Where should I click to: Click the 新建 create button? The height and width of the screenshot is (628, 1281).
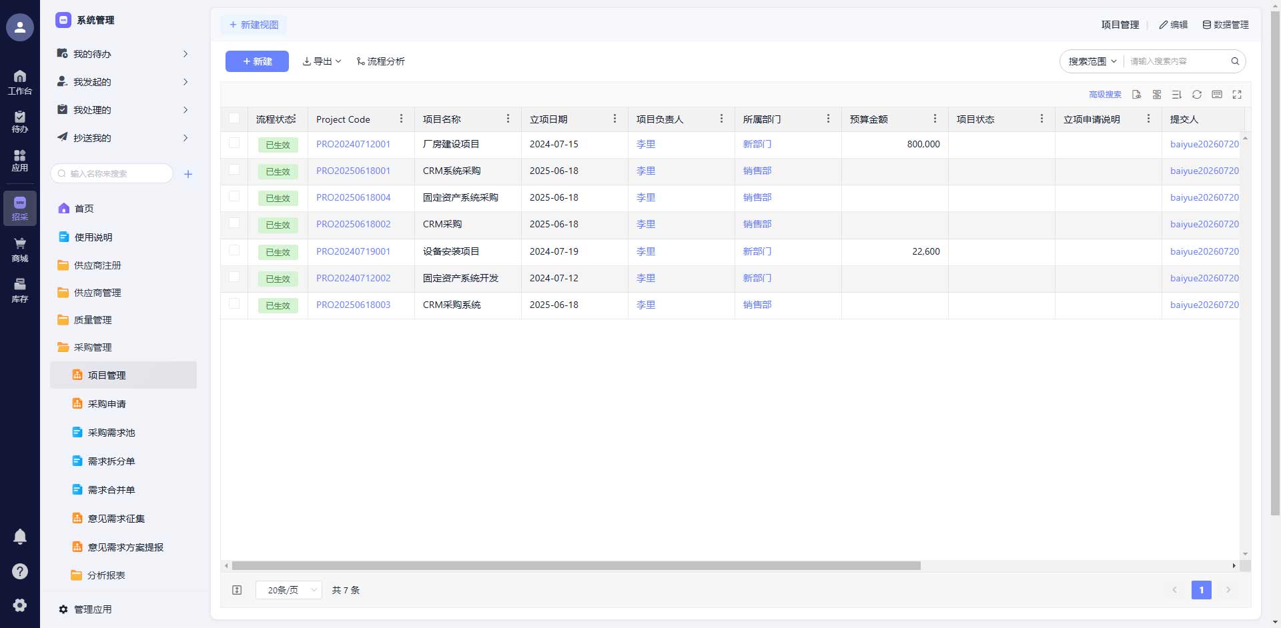click(257, 61)
